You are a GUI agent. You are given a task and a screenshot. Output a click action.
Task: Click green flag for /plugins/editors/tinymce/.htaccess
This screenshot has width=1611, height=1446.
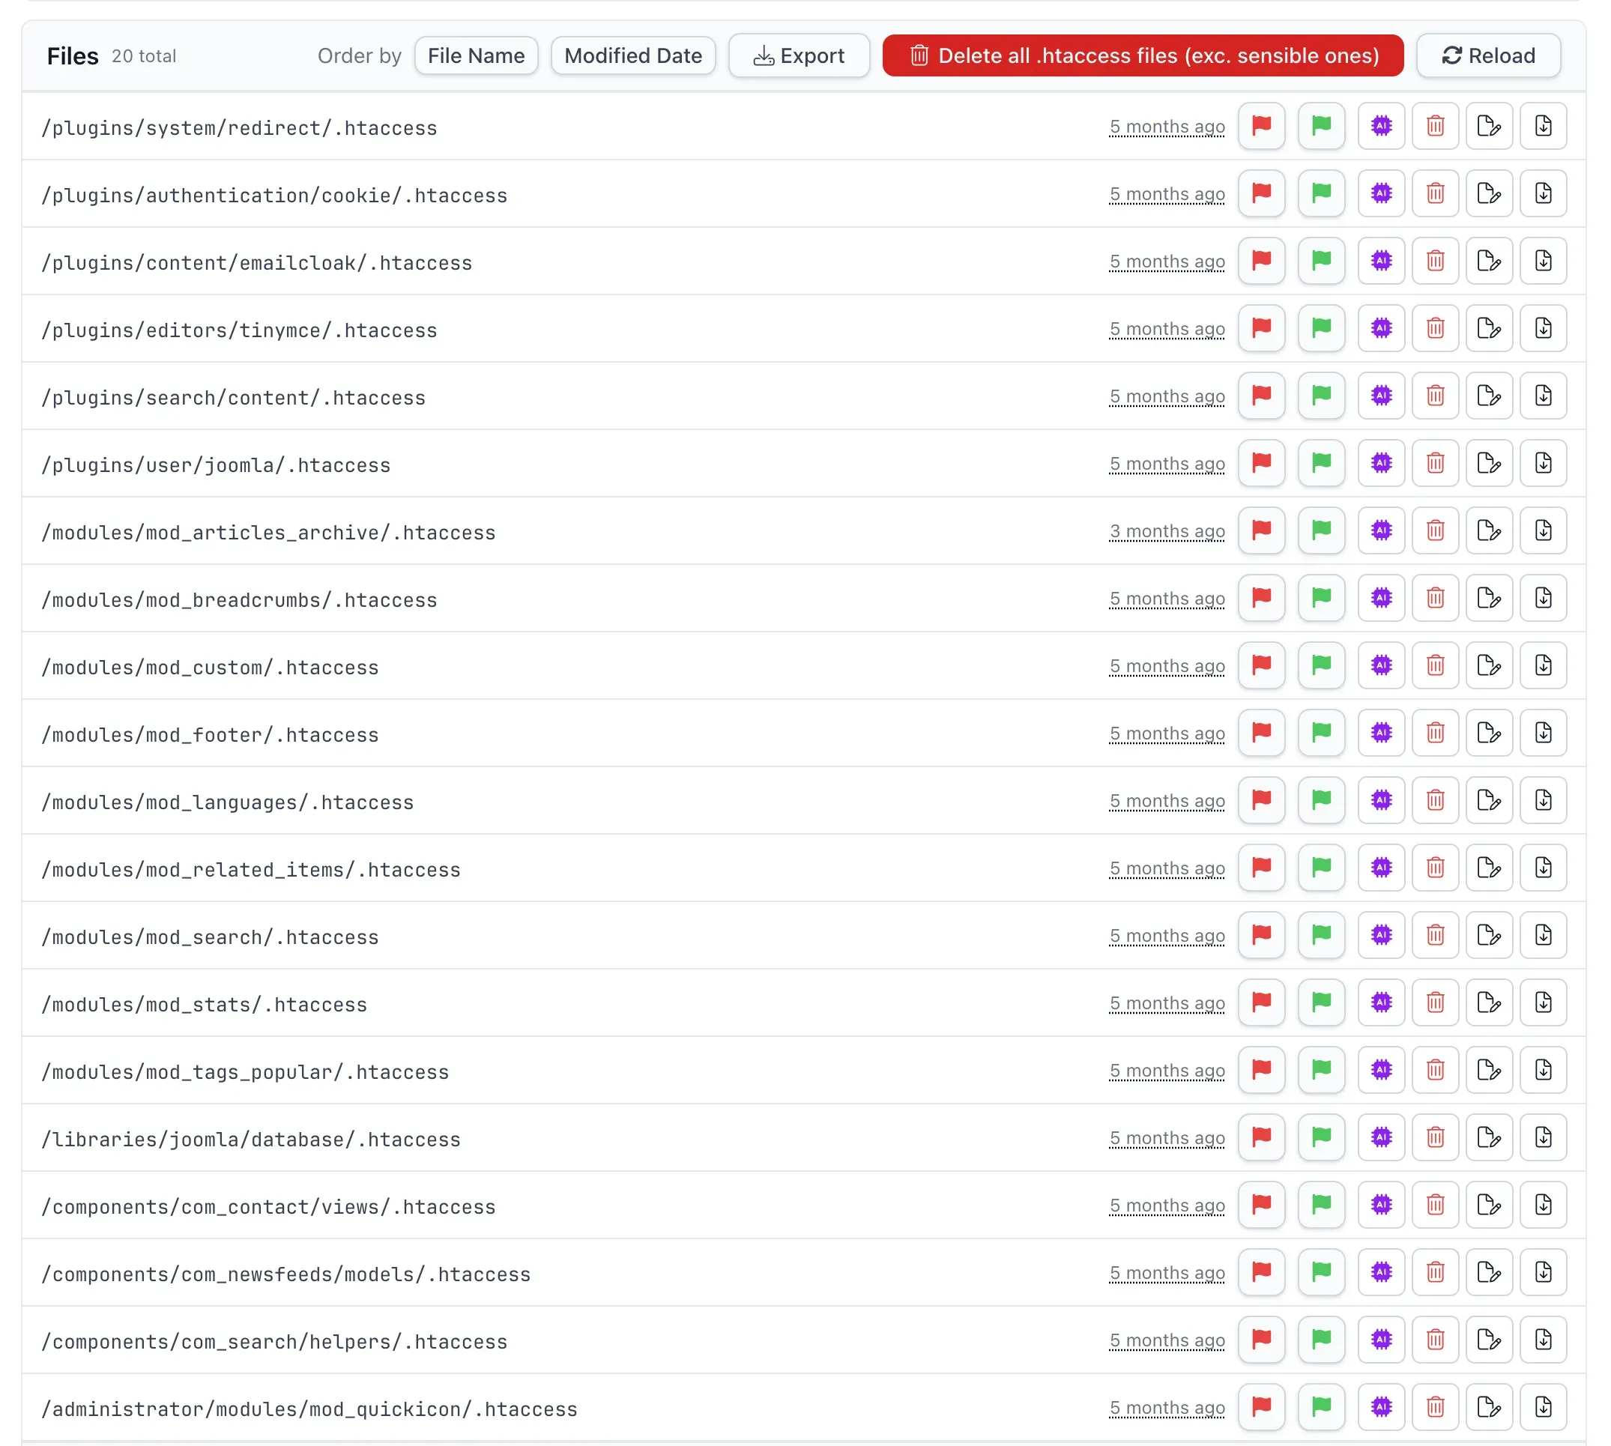[1321, 328]
